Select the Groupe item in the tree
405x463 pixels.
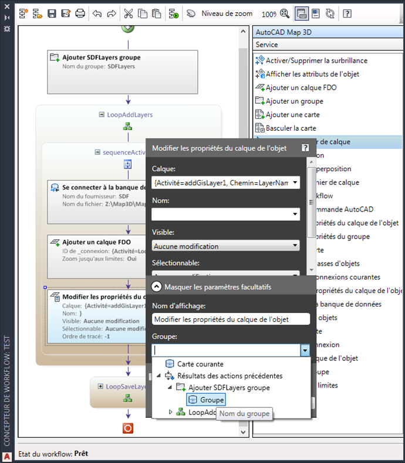(206, 400)
